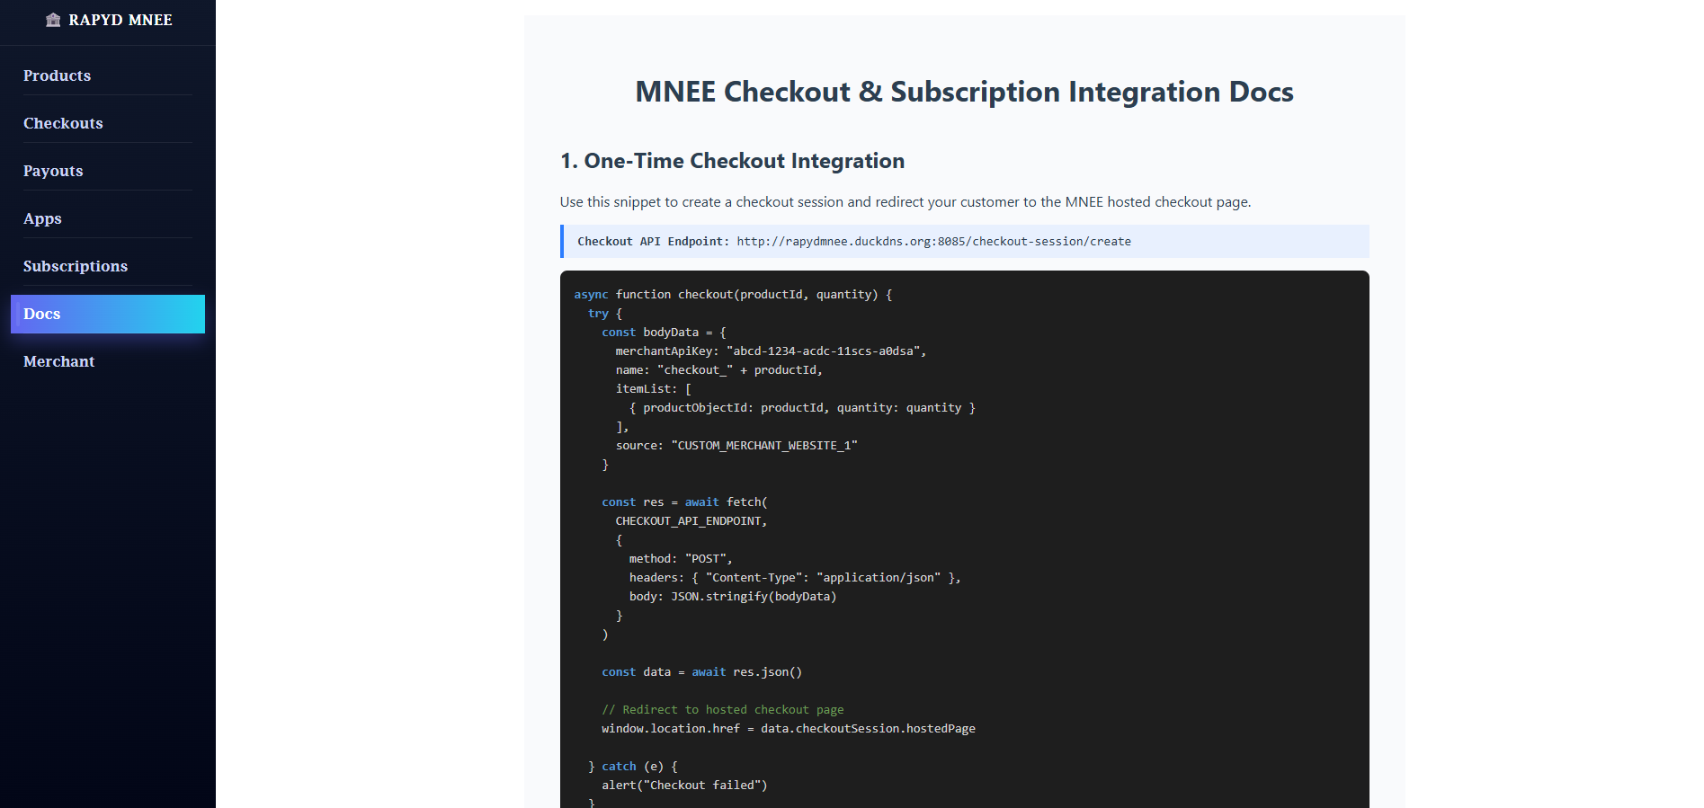1704x808 pixels.
Task: Click CHECKOUT_API_ENDPOINT in the code
Action: (x=691, y=521)
